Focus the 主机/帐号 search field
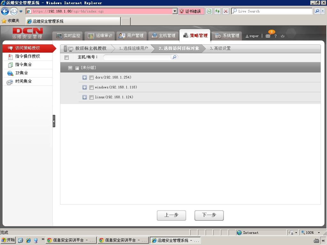 pyautogui.click(x=137, y=57)
